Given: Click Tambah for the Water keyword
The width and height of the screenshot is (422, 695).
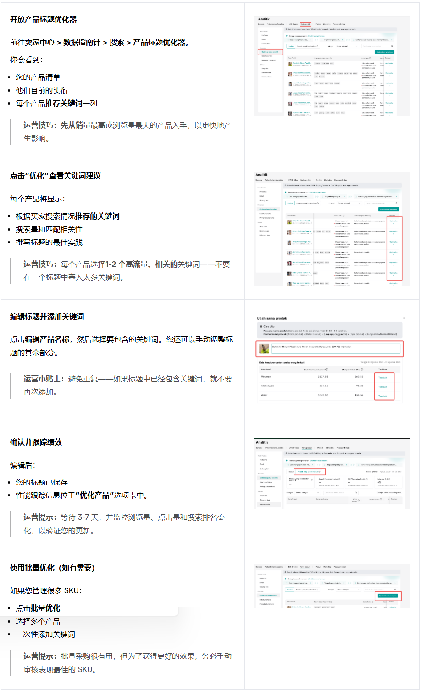Looking at the screenshot, I should click(383, 396).
